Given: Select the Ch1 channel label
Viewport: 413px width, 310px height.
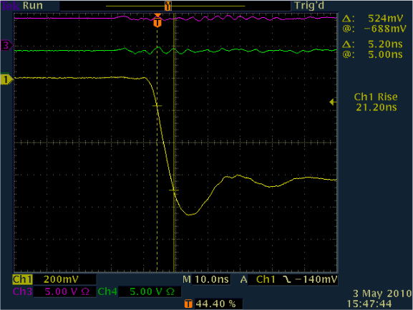Looking at the screenshot, I should tap(22, 279).
